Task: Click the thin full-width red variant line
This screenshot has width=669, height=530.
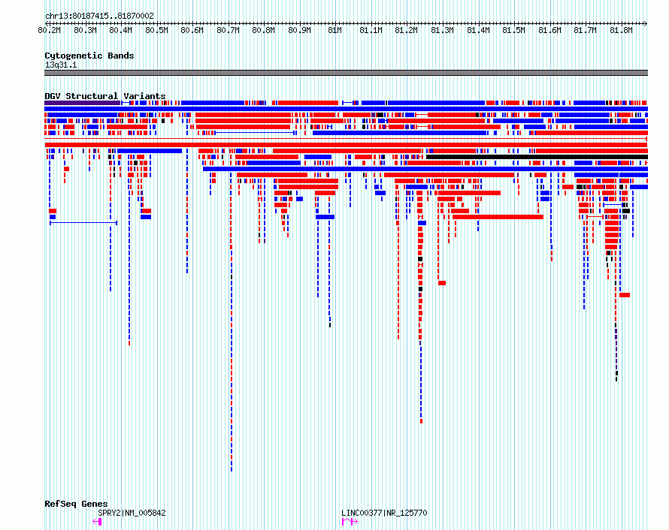Action: tap(346, 139)
